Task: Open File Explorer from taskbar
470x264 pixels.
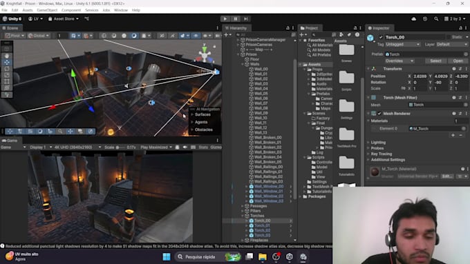Action: pos(263,257)
